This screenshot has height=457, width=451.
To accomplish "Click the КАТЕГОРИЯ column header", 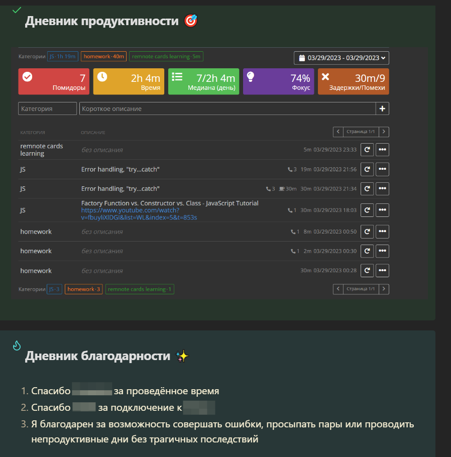I will [33, 133].
